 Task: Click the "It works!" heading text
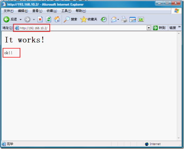tap(24, 40)
